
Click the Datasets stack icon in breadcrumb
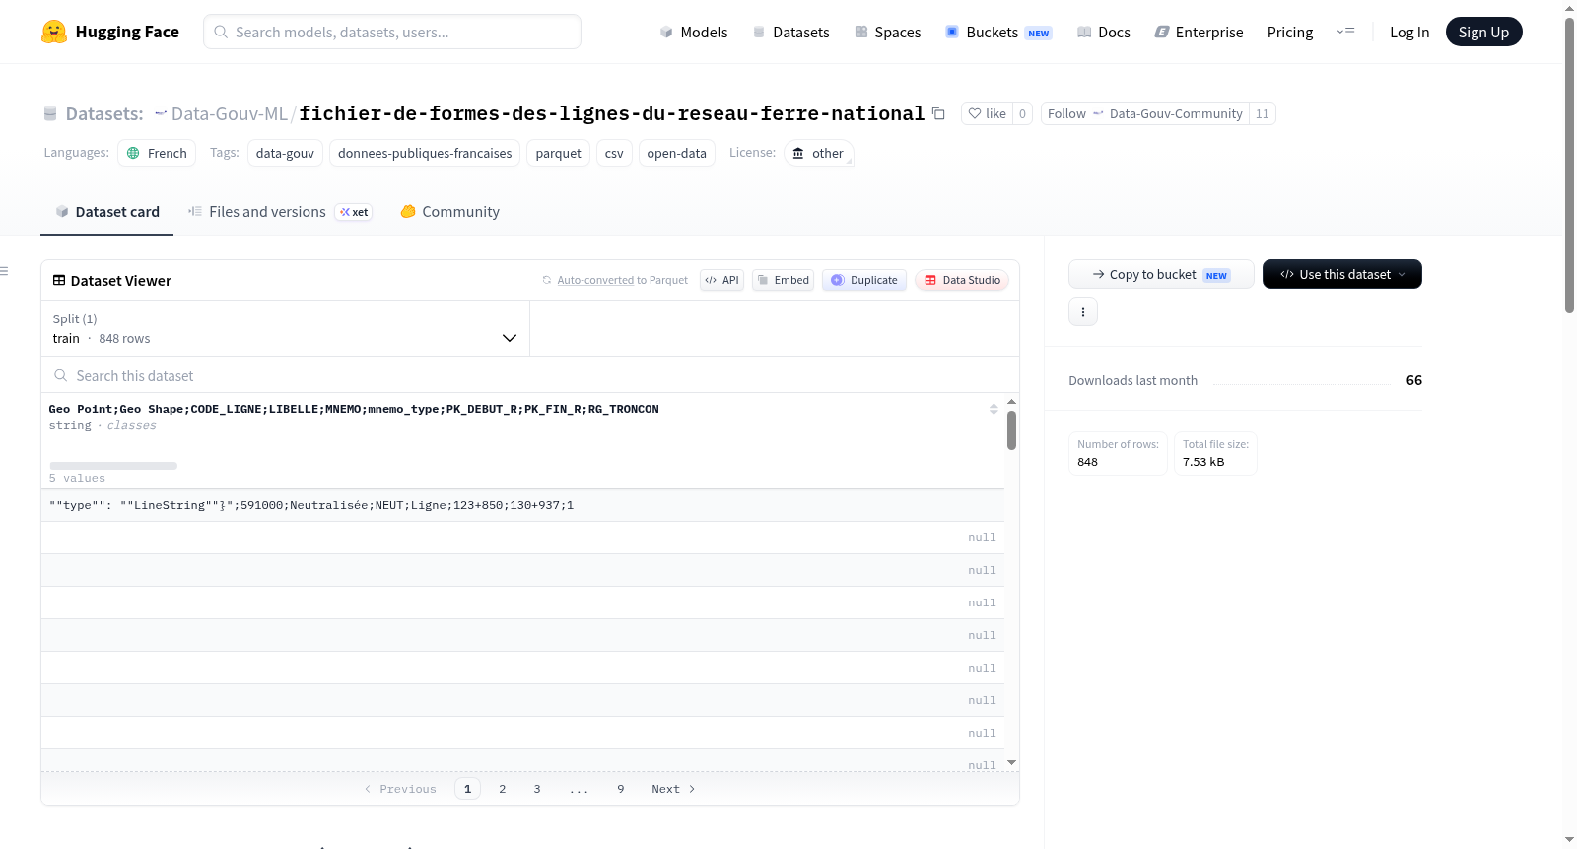pos(50,113)
